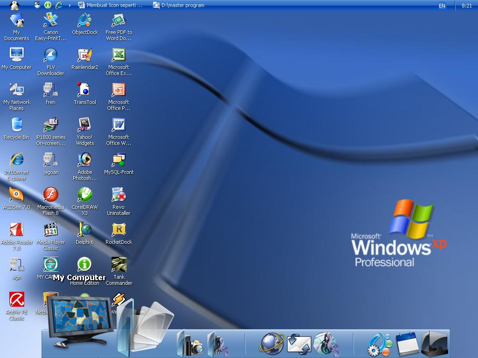
Task: Expand quick launch overflow arrow
Action: coord(70,5)
